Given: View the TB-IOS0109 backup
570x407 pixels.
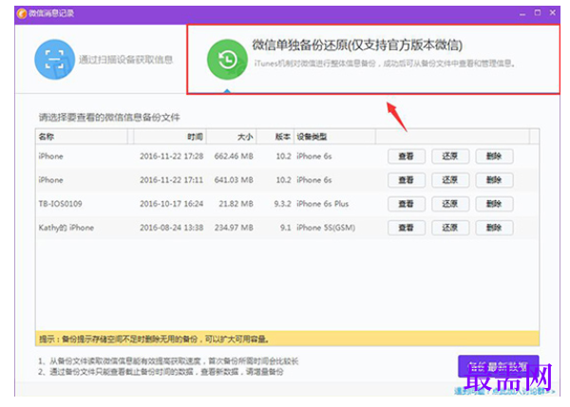Looking at the screenshot, I should [x=406, y=204].
